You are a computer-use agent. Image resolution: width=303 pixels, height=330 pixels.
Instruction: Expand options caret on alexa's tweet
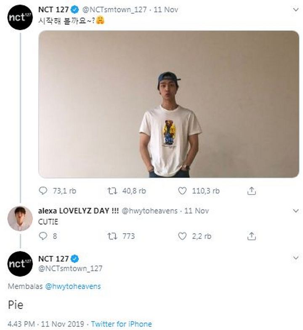296,210
